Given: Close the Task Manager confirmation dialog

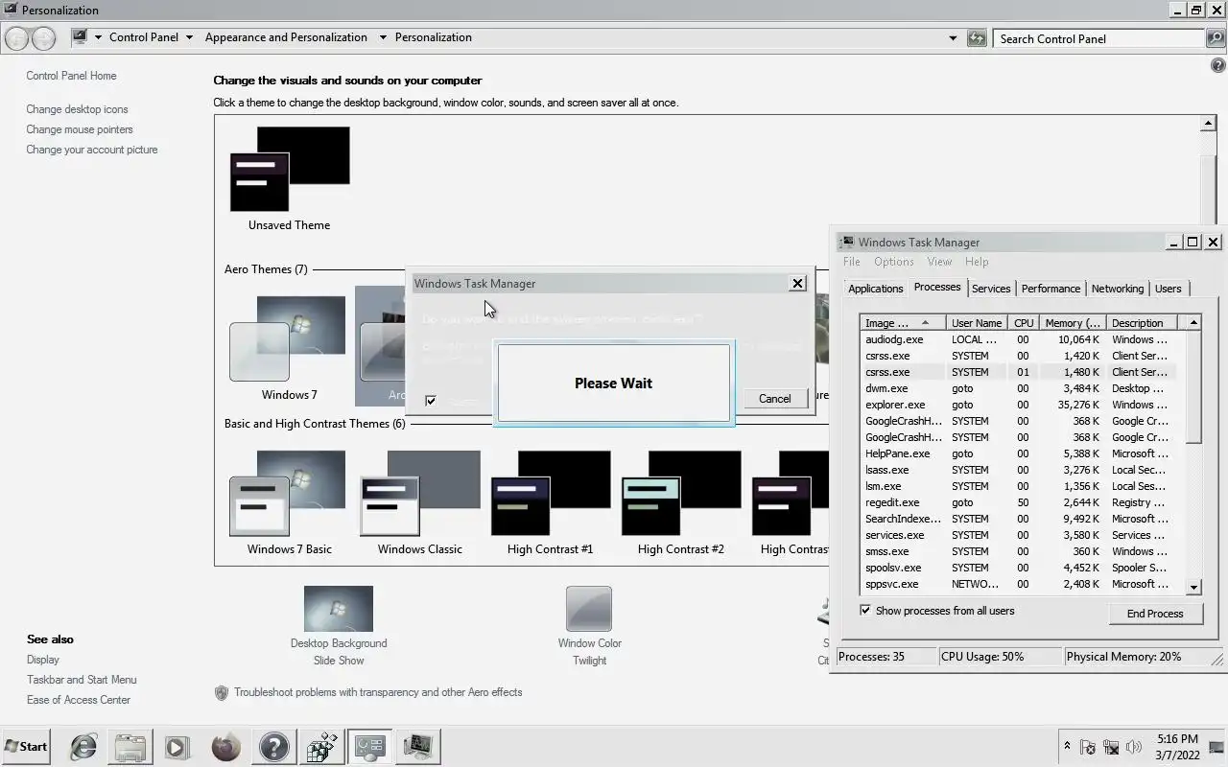Looking at the screenshot, I should click(x=797, y=283).
